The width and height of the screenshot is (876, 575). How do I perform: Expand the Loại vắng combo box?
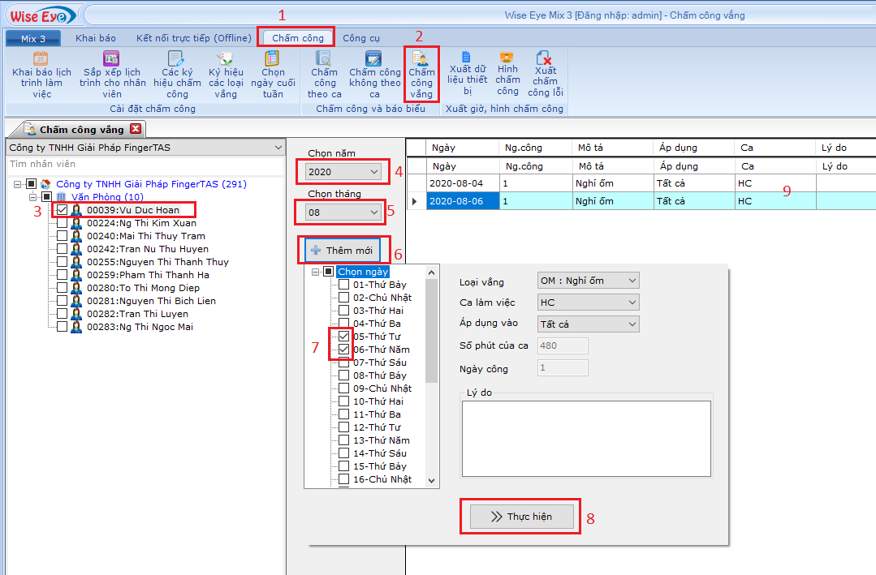pos(589,281)
